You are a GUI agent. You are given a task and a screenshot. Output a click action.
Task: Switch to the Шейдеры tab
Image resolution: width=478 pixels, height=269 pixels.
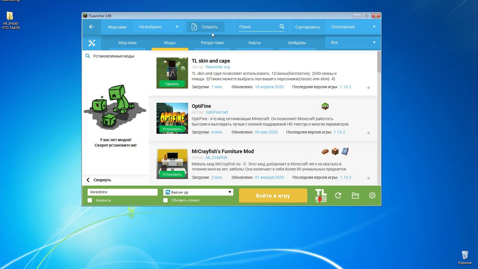coord(297,43)
